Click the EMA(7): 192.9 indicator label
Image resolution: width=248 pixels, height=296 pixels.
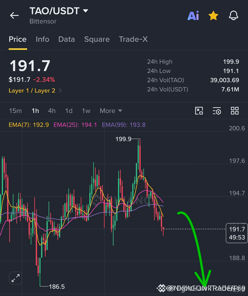(x=29, y=125)
